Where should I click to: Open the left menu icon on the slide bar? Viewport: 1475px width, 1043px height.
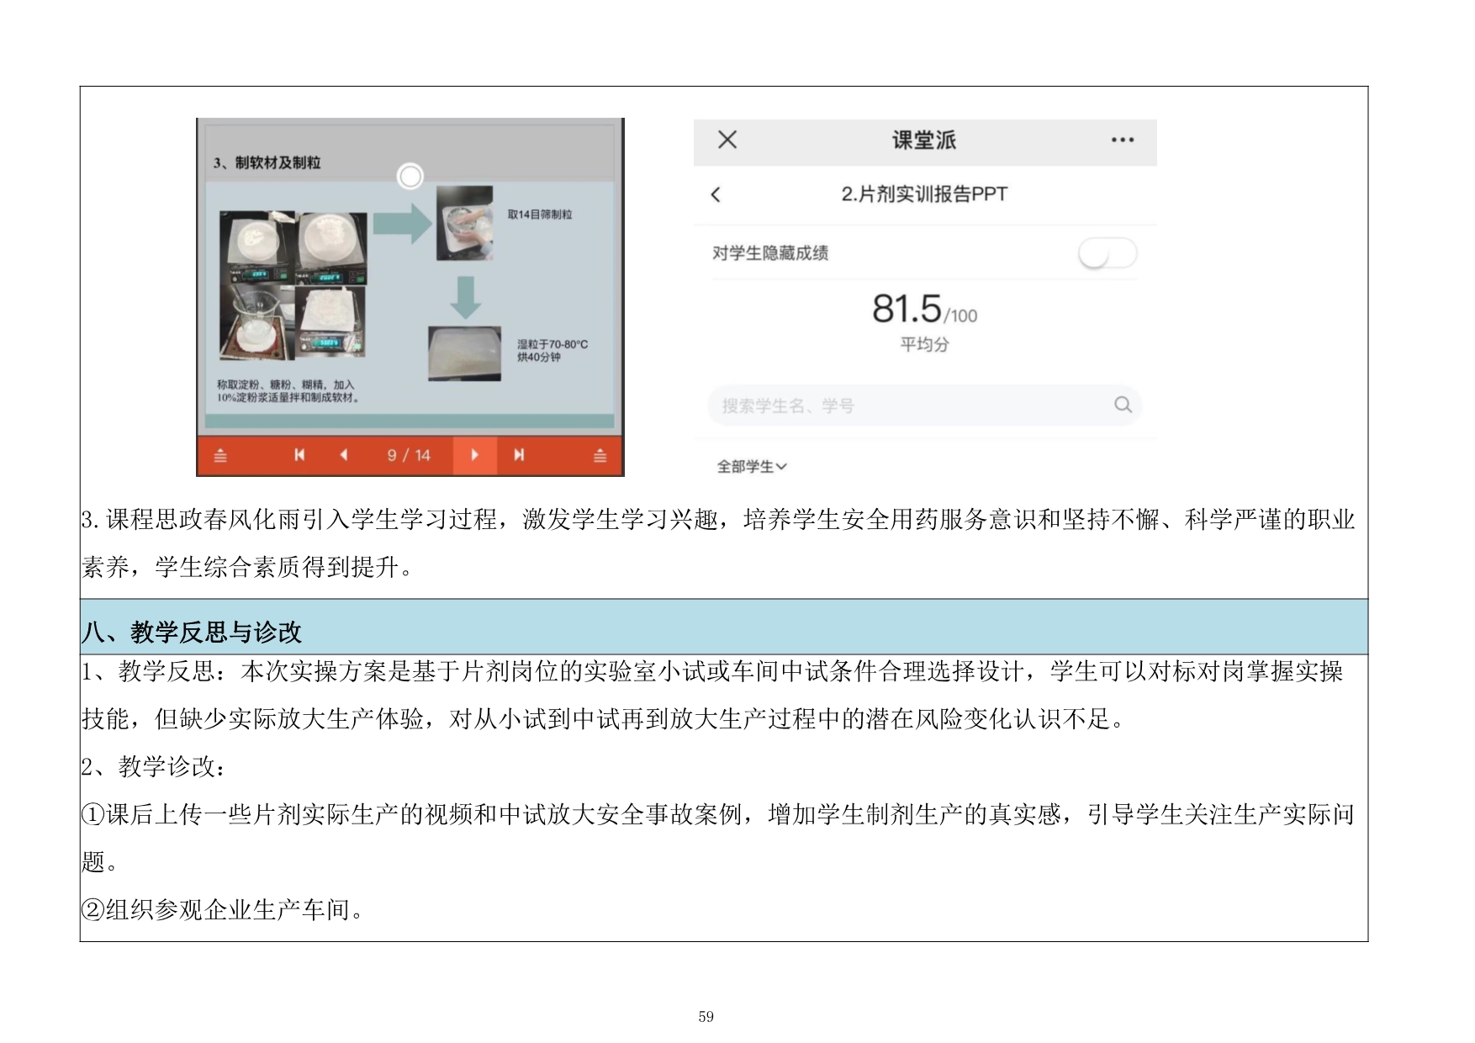220,456
